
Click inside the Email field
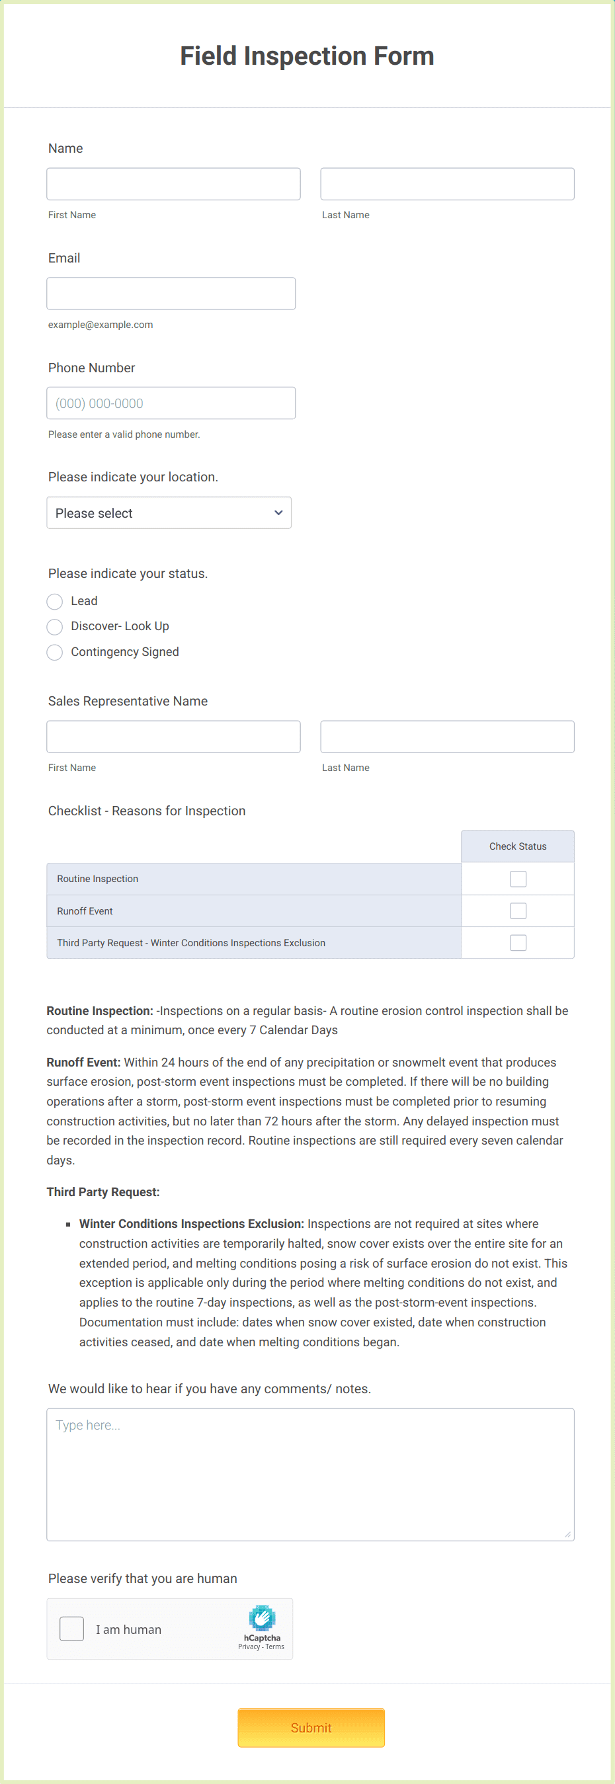coord(171,293)
